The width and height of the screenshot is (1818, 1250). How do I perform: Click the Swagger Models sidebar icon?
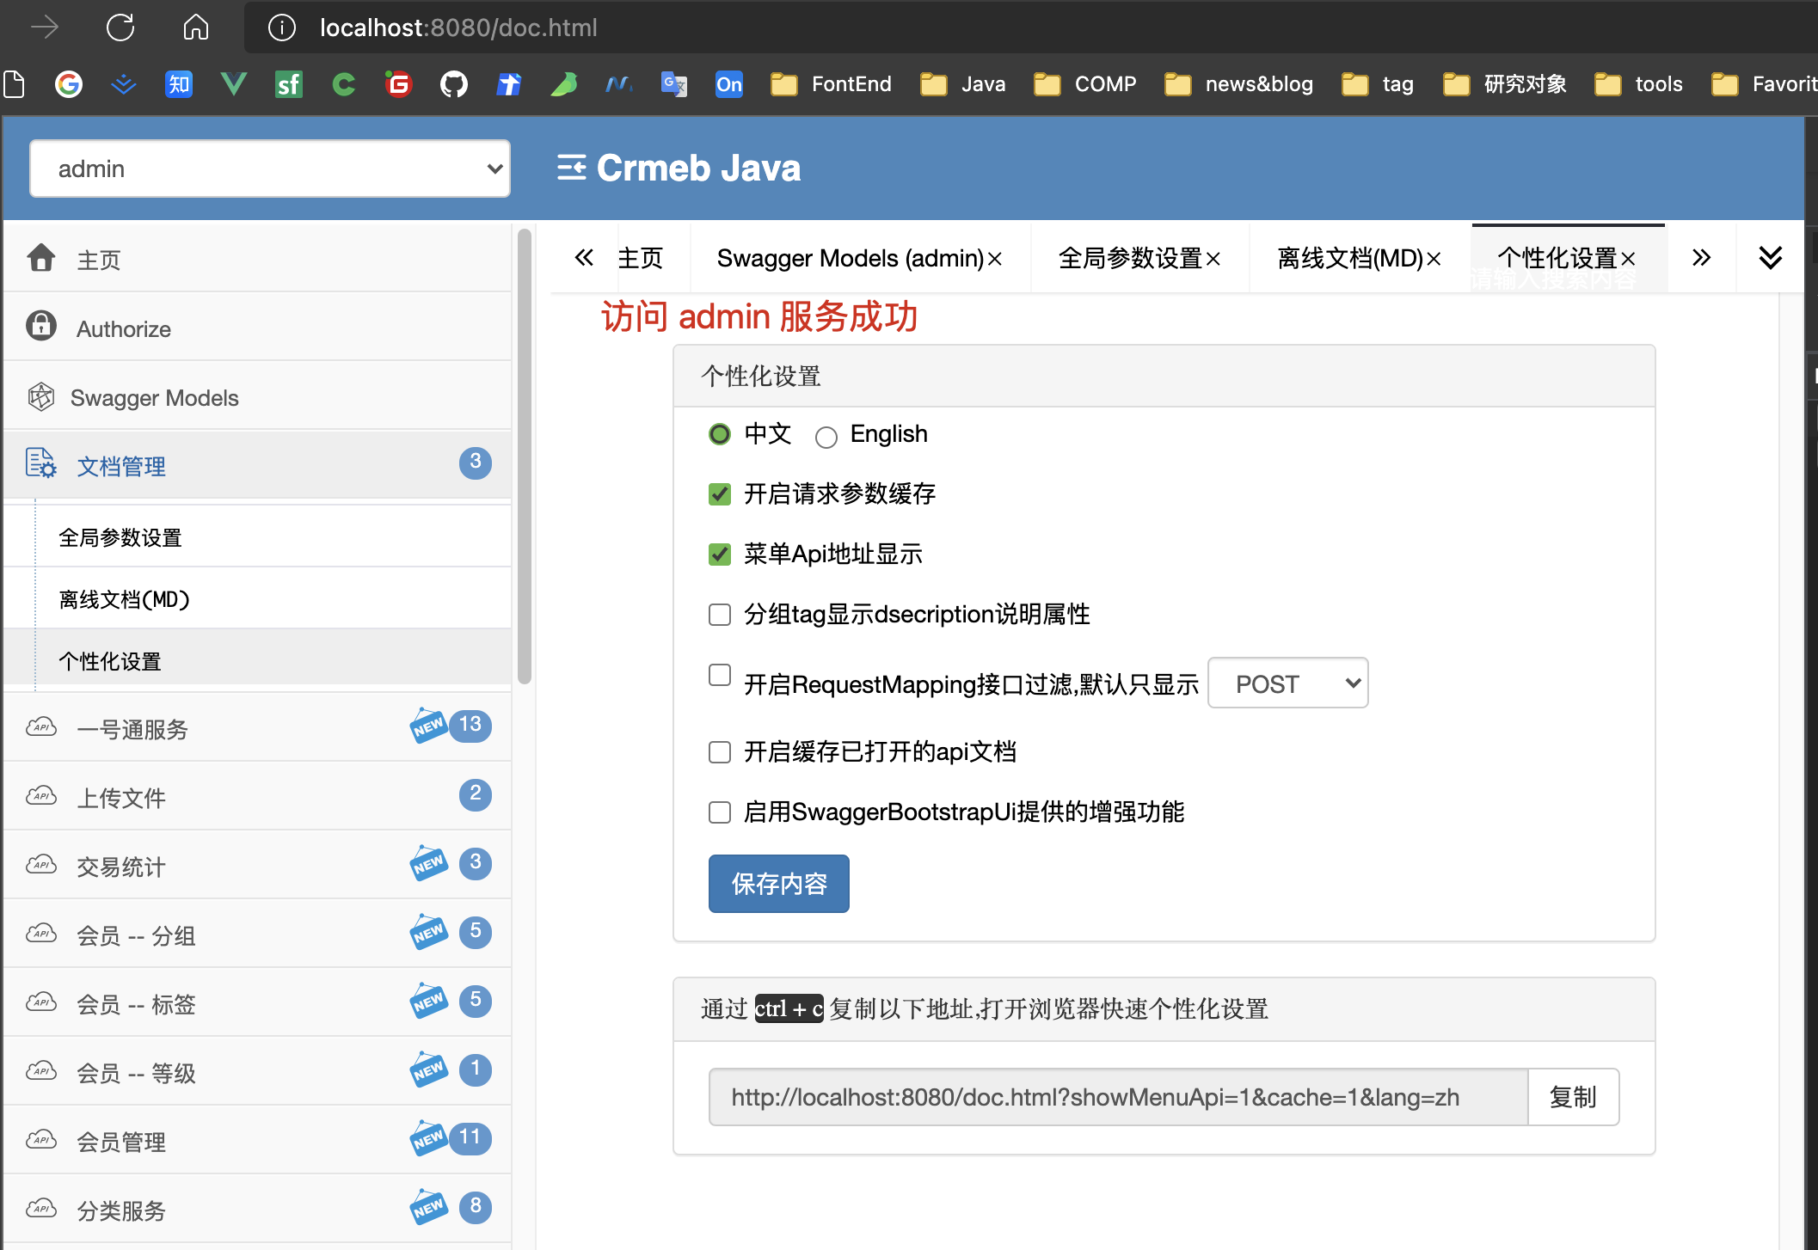40,396
